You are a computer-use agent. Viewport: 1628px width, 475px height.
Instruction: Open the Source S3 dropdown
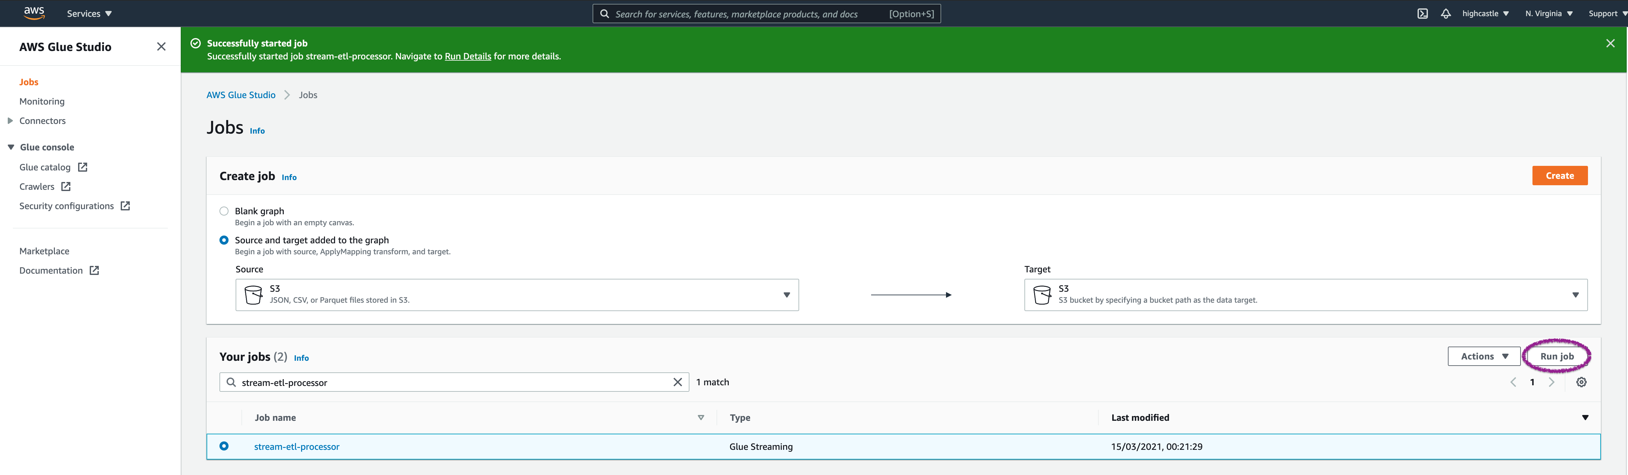pyautogui.click(x=516, y=295)
